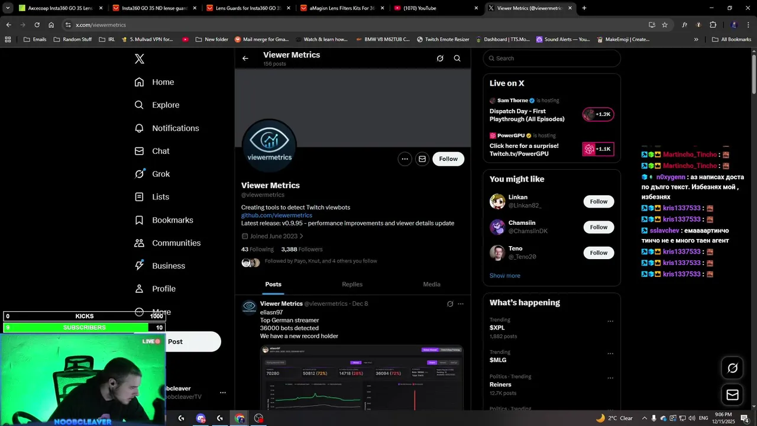Image resolution: width=757 pixels, height=426 pixels.
Task: Open PowerGPU live broadcast
Action: tap(552, 145)
